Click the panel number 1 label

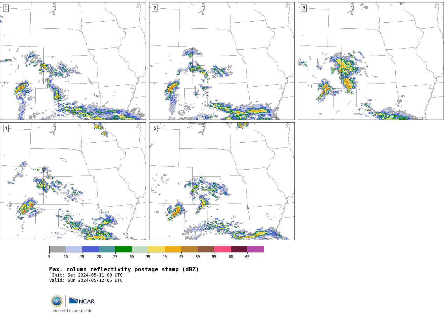[x=6, y=8]
